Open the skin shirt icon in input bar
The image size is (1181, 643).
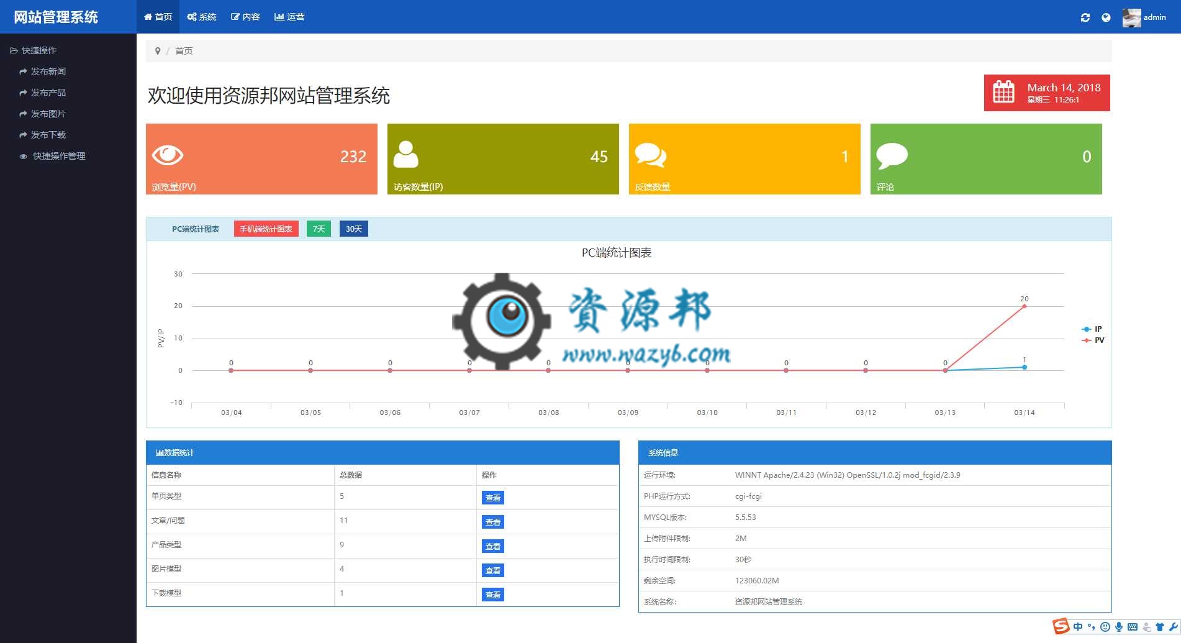click(x=1159, y=627)
